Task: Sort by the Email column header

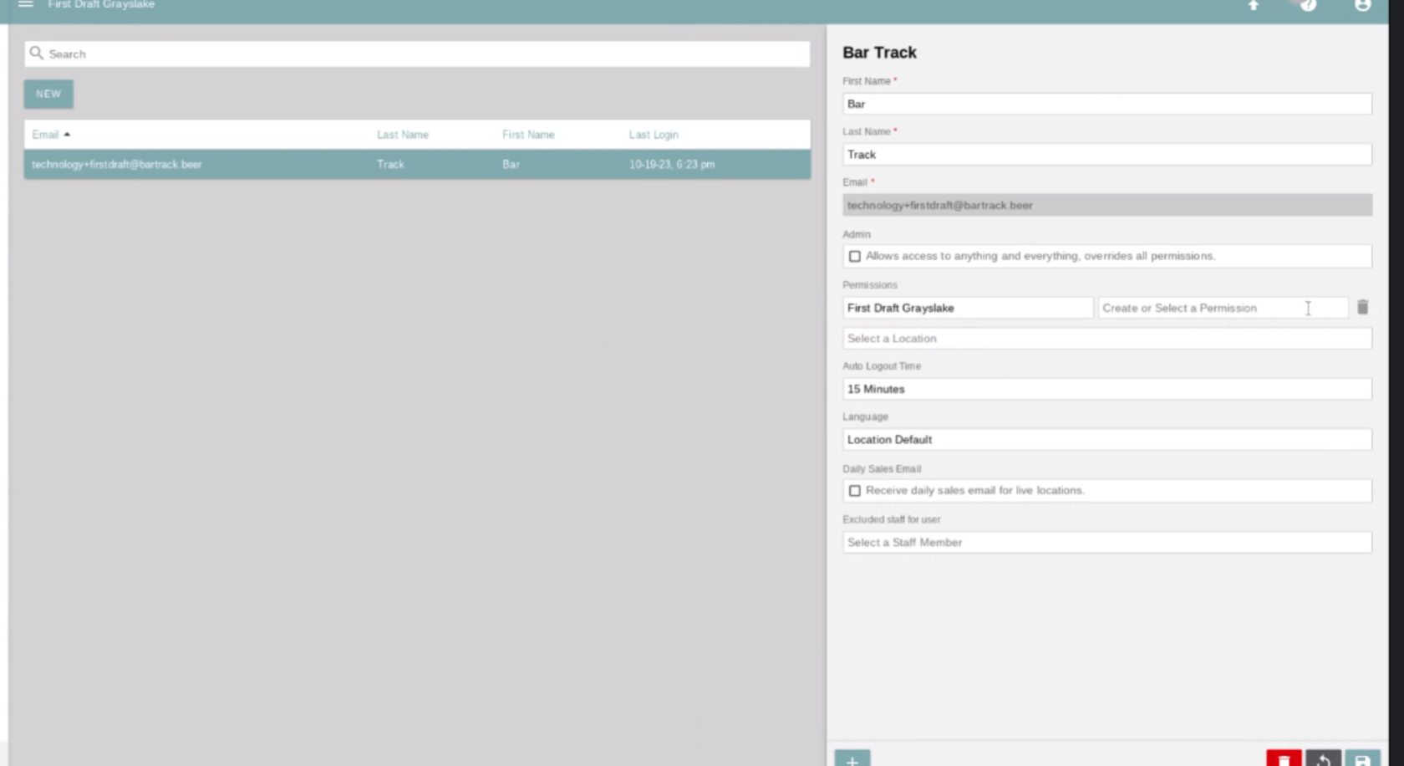Action: point(45,135)
